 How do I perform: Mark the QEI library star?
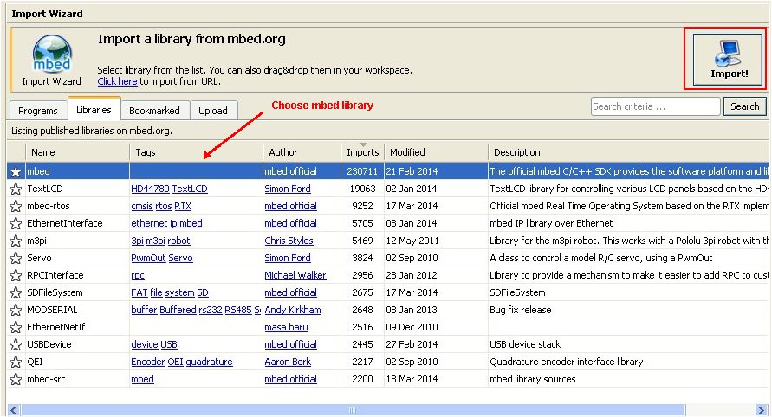point(16,362)
